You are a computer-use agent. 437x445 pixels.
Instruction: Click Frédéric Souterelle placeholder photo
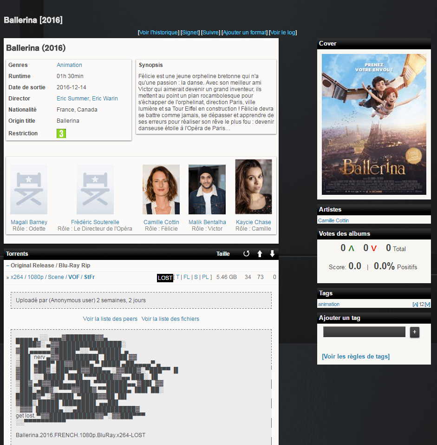[x=95, y=189]
